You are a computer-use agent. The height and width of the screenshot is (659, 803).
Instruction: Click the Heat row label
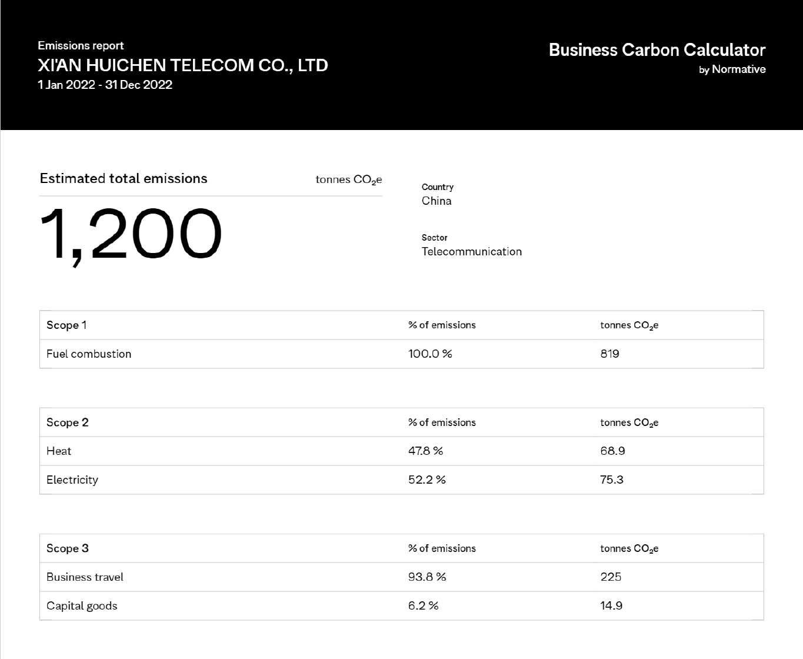point(59,451)
